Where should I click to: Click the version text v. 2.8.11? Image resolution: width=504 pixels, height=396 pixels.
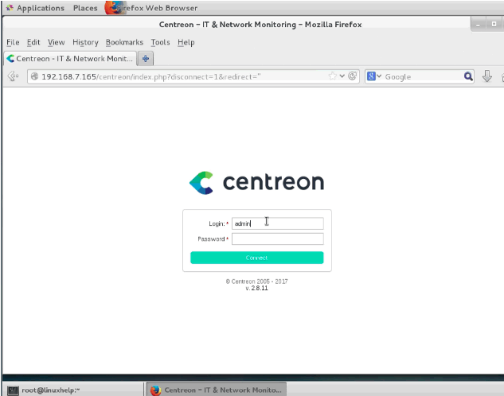[256, 288]
